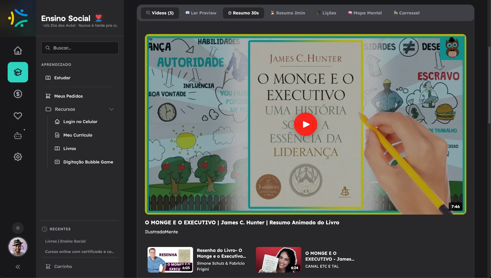This screenshot has height=278, width=491.
Task: Open the dollar coin finance icon
Action: [18, 94]
